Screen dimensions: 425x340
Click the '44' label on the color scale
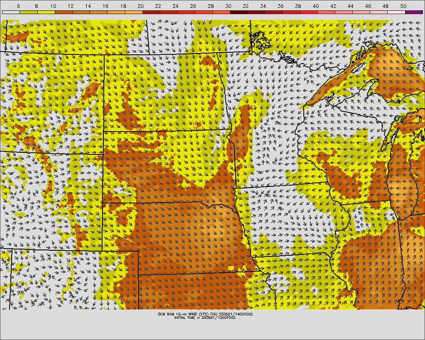(351, 6)
